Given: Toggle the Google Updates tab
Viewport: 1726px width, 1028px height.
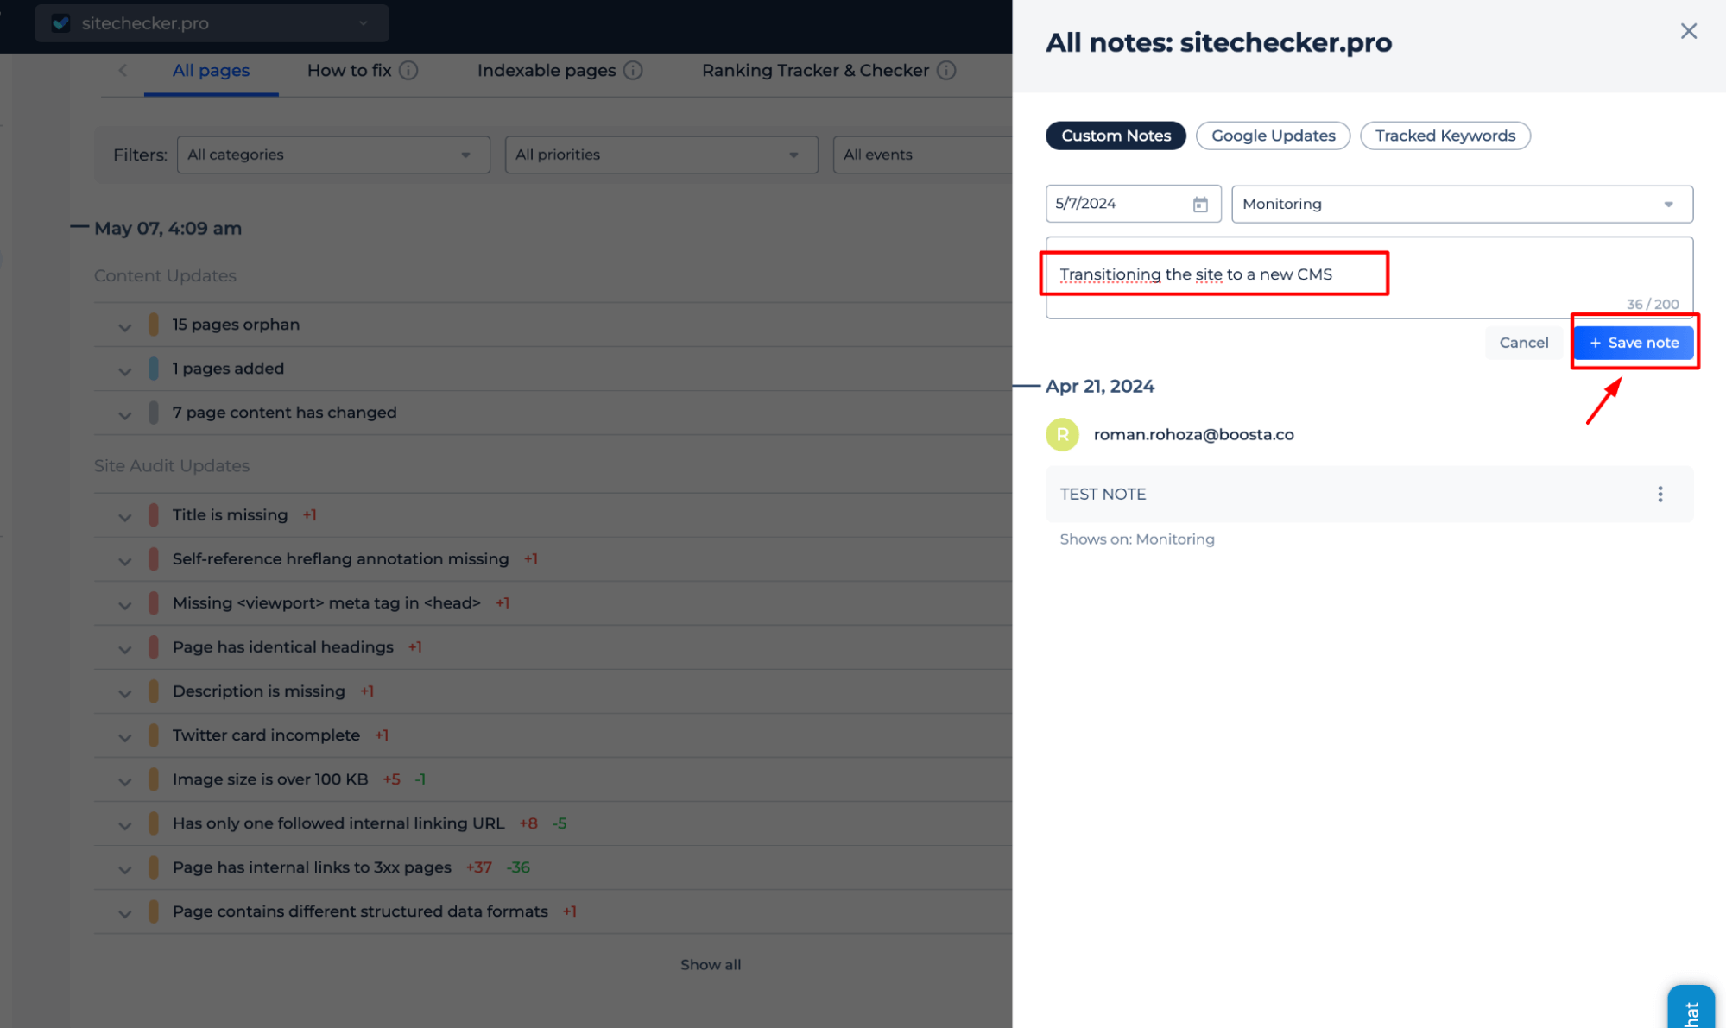Looking at the screenshot, I should pos(1273,136).
